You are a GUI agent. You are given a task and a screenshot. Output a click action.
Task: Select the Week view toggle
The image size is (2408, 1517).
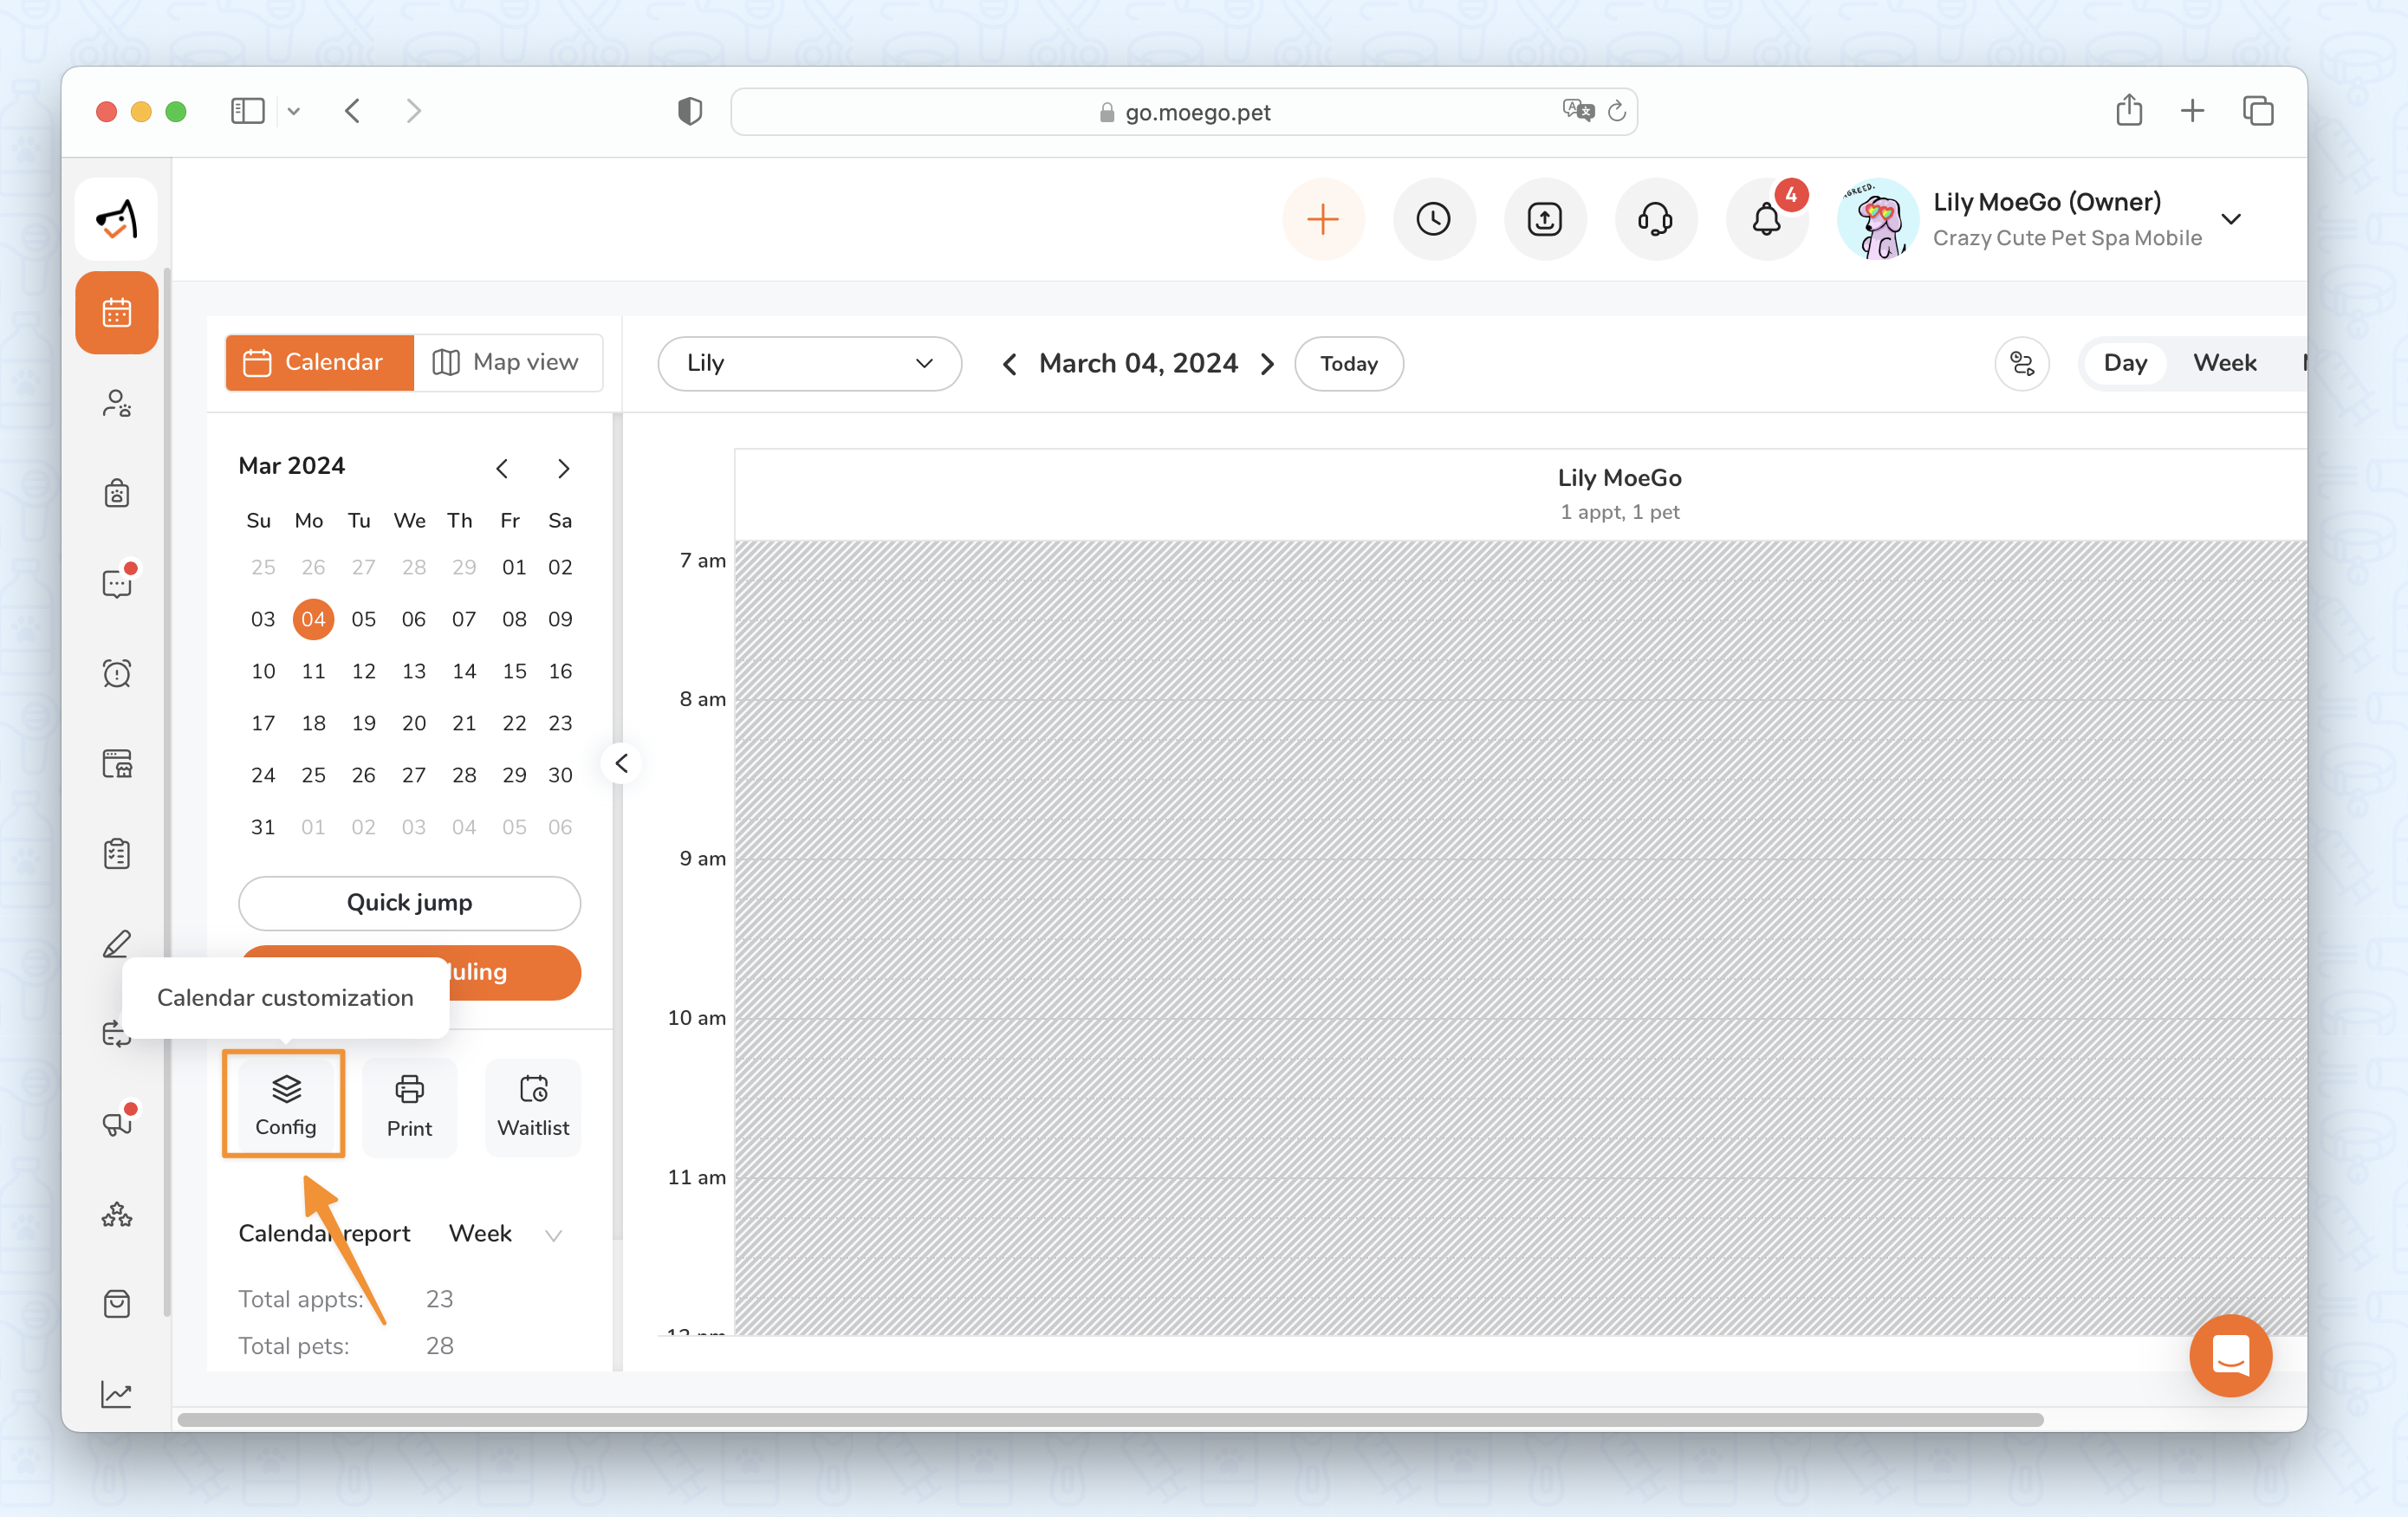pos(2224,363)
